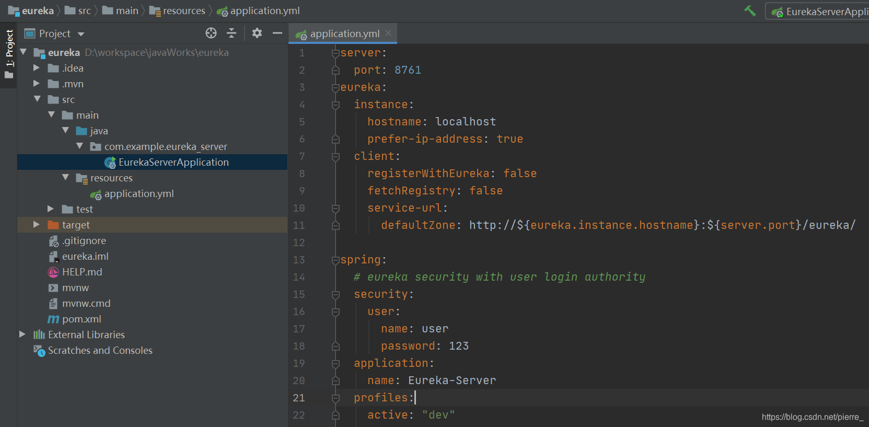Click main breadcrumb in navigation bar

(x=120, y=10)
